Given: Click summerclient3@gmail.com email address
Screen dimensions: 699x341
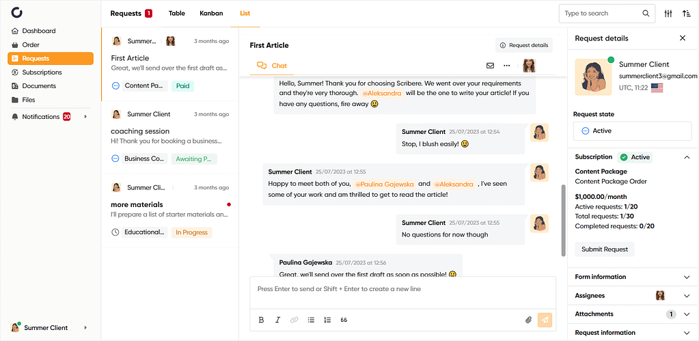Looking at the screenshot, I should click(658, 77).
